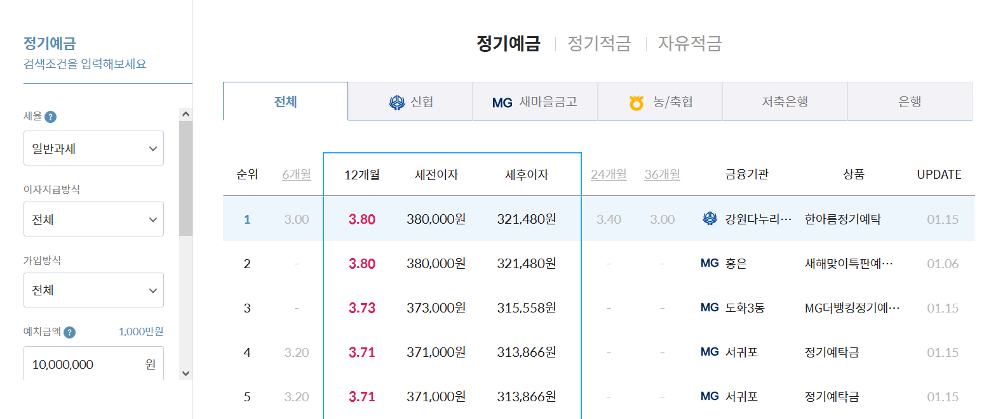Click the 순위 column header
This screenshot has height=419, width=991.
point(247,174)
